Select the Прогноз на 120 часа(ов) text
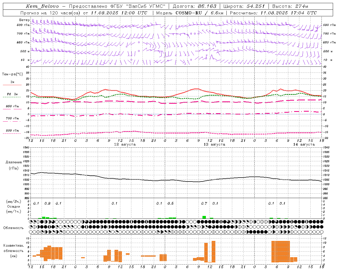This screenshot has height=269, width=337. click(51, 13)
